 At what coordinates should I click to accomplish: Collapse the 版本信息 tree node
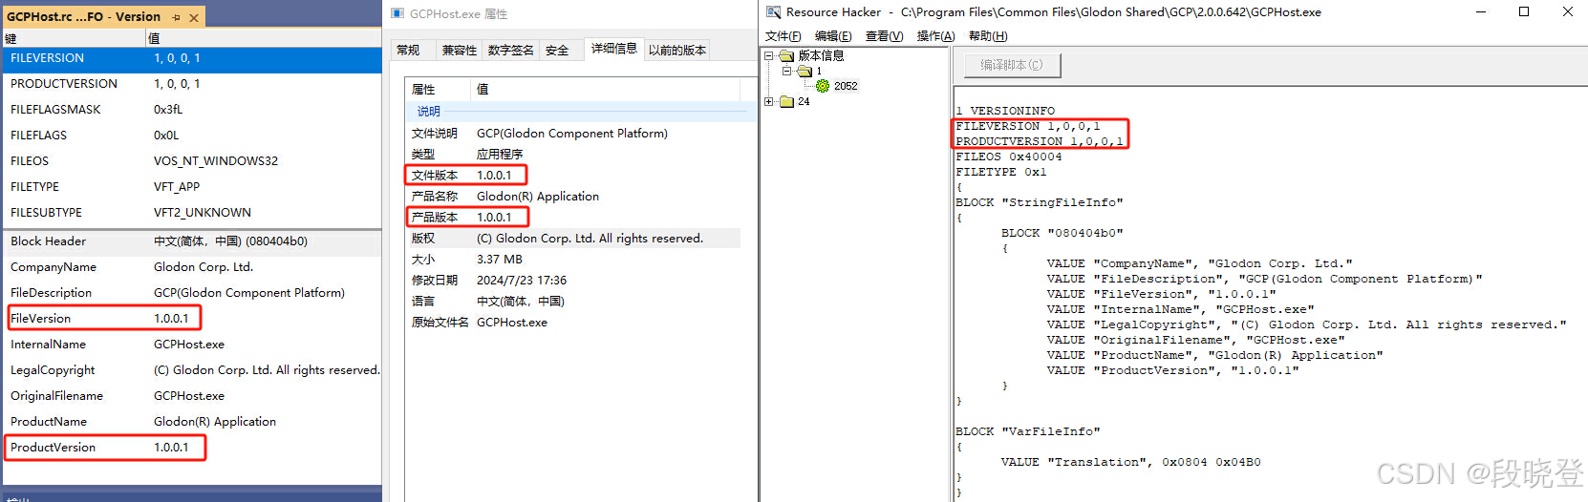coord(768,56)
